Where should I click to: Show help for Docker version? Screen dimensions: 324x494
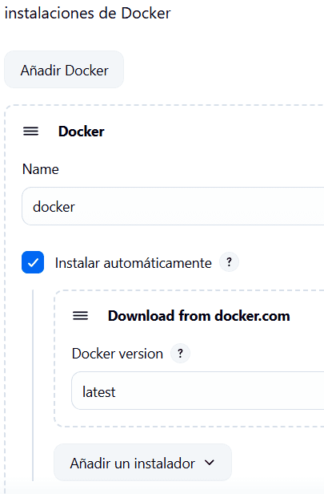pyautogui.click(x=180, y=353)
